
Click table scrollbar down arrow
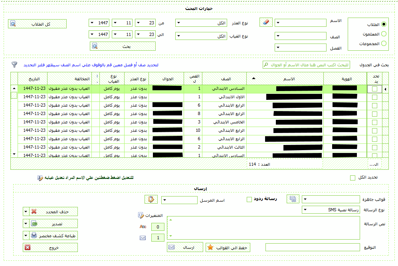pos(14,154)
